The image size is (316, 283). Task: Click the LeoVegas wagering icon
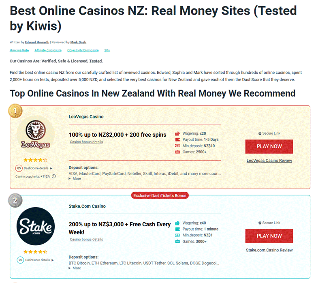click(177, 133)
